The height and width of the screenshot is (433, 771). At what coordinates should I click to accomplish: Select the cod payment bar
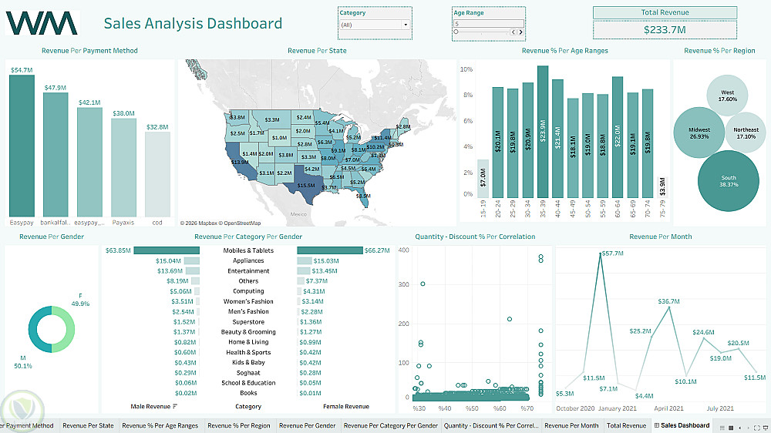point(157,174)
